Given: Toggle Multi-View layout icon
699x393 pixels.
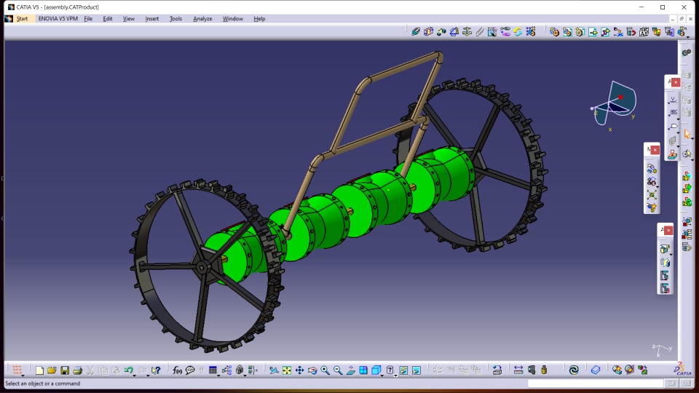Looking at the screenshot, I should click(x=364, y=370).
